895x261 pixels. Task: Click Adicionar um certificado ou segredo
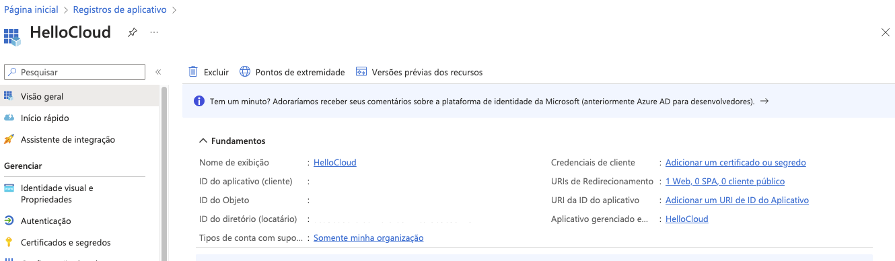[736, 163]
